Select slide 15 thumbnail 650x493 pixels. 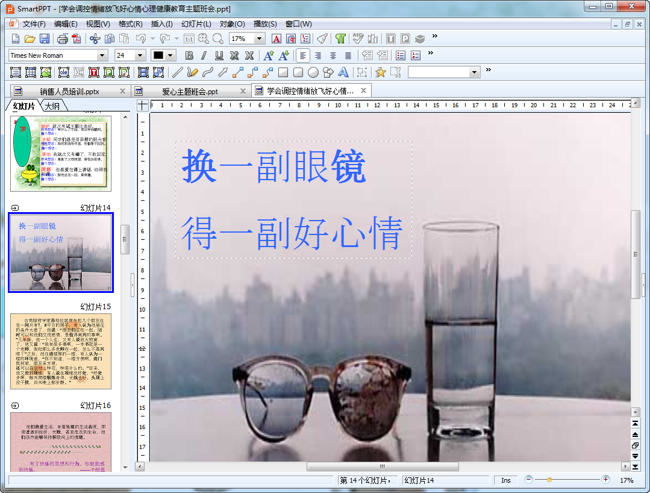[x=61, y=351]
